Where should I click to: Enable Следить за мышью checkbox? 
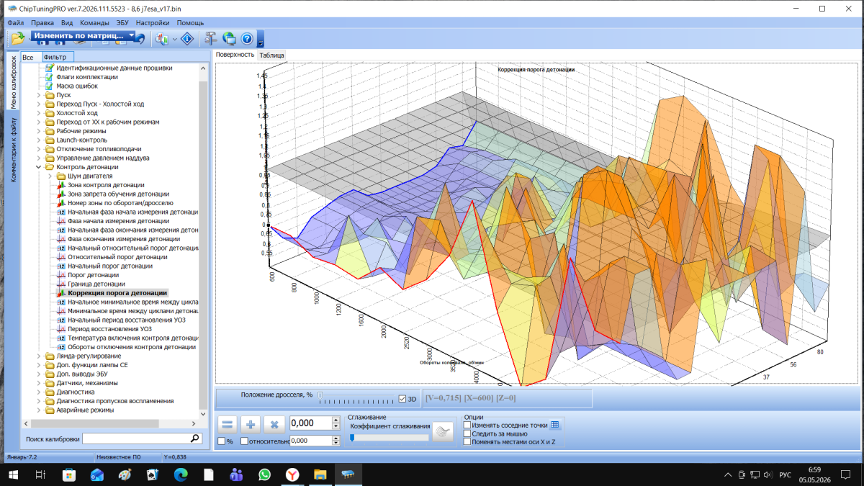click(467, 433)
